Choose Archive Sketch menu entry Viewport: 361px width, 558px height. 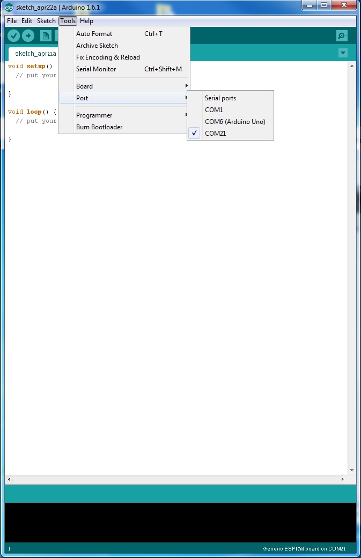point(124,46)
